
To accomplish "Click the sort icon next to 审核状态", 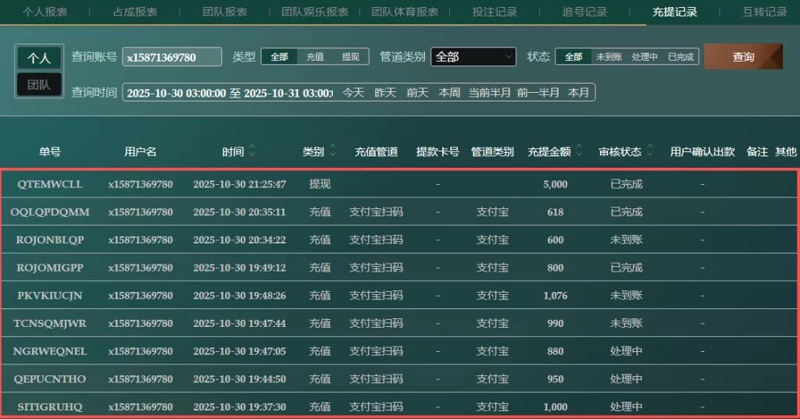I will coord(651,151).
